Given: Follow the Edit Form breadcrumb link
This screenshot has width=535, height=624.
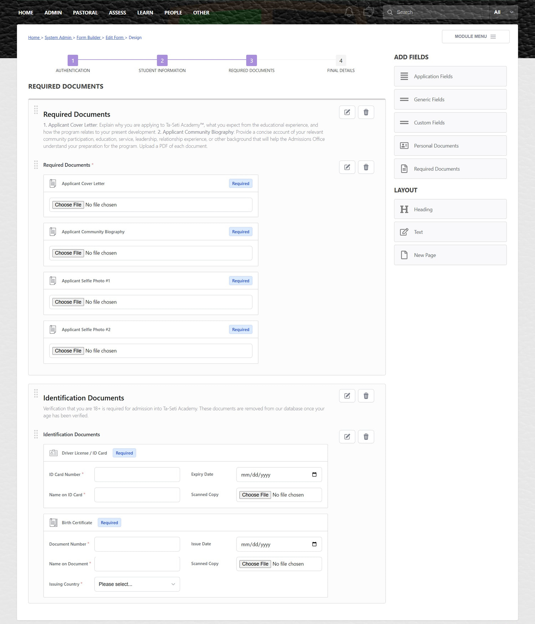Looking at the screenshot, I should click(x=114, y=37).
